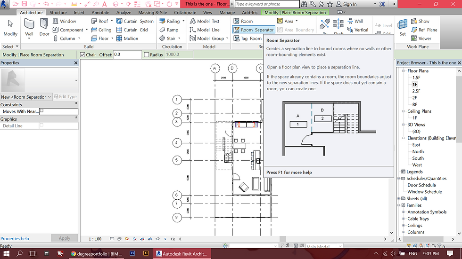Select the Ceiling tool
This screenshot has width=462, height=259.
(101, 30)
